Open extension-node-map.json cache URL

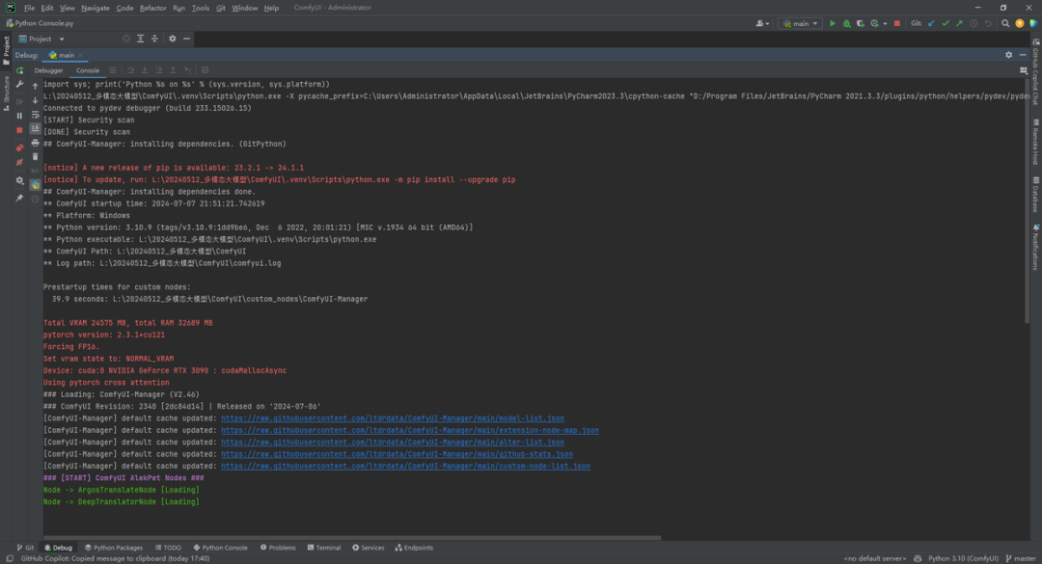(410, 431)
